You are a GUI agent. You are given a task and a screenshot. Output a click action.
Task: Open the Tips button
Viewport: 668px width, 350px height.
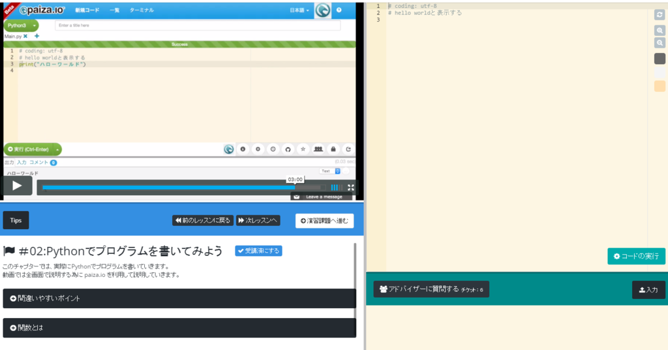point(16,221)
